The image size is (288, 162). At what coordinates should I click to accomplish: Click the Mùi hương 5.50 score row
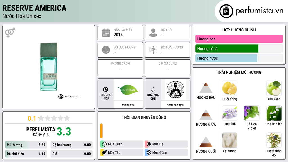(x=26, y=145)
